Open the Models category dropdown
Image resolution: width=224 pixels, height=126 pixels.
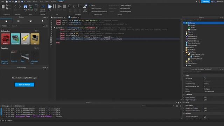coord(6,26)
